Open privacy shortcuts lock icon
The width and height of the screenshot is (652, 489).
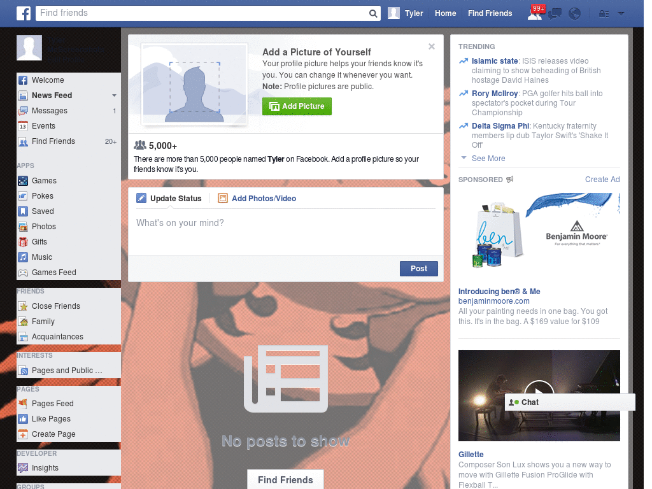click(x=604, y=14)
